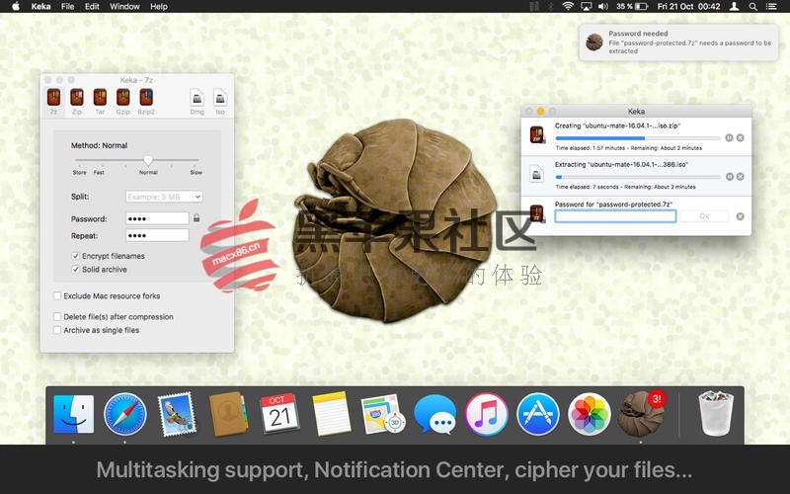Click Keka dock icon with badge
The image size is (790, 494).
[641, 413]
